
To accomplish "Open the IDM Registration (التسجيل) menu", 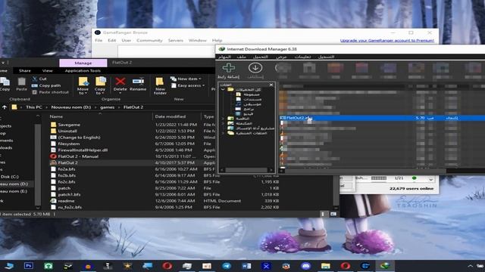I will (x=326, y=57).
